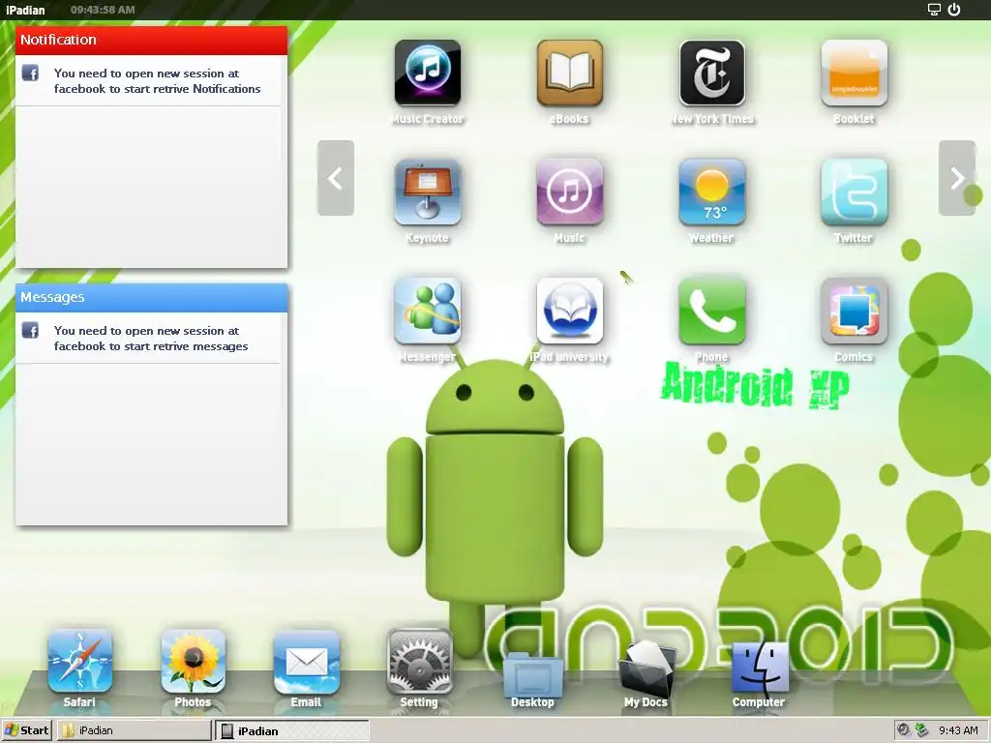Open the eBooks app
This screenshot has width=991, height=743.
[x=569, y=73]
